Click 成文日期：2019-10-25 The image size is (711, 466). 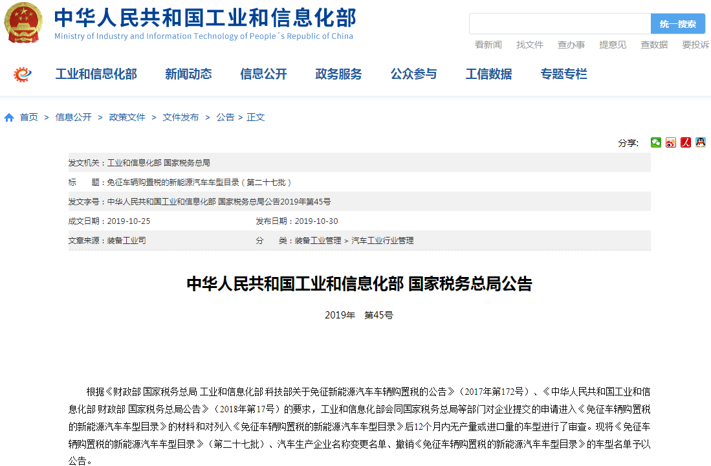pos(109,221)
